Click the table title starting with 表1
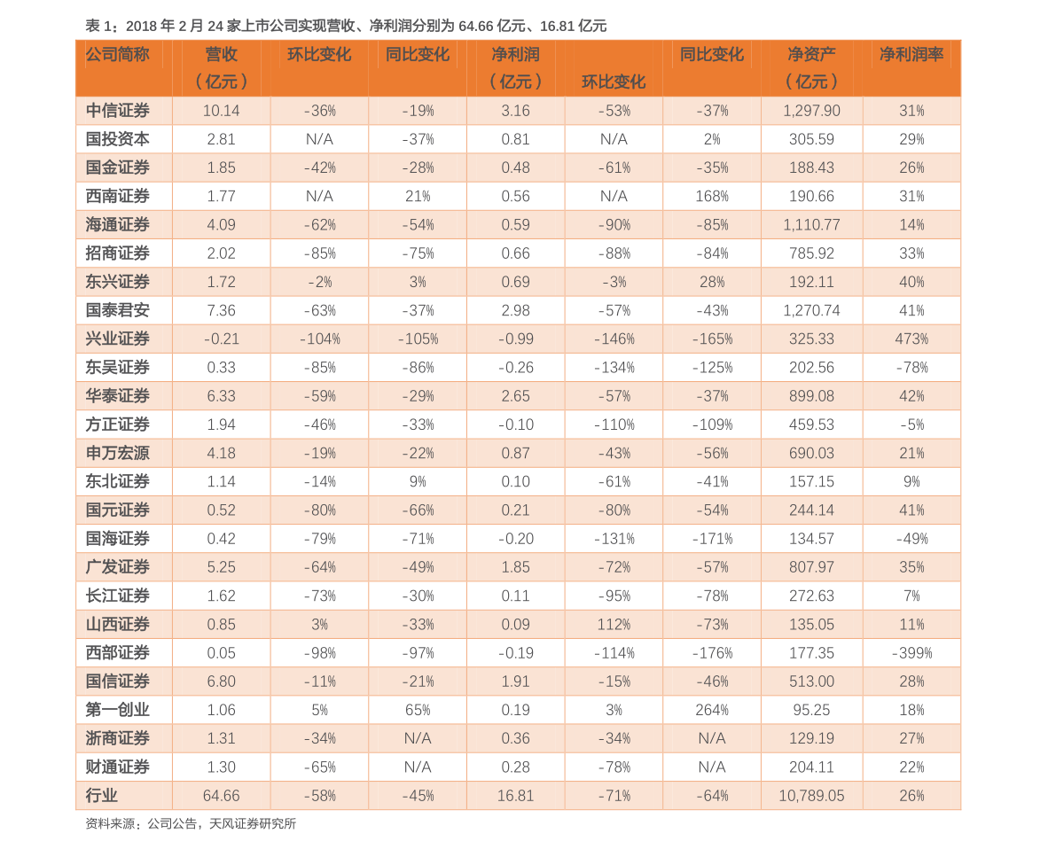Screen dimensions: 1056x849 coord(346,26)
